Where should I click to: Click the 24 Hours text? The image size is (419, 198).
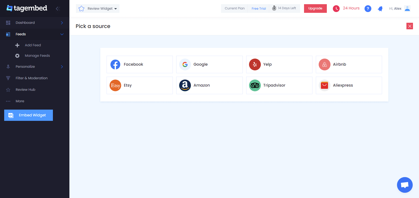[x=351, y=8]
